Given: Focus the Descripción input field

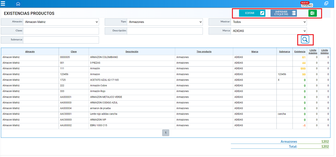Looking at the screenshot, I should [x=165, y=31].
